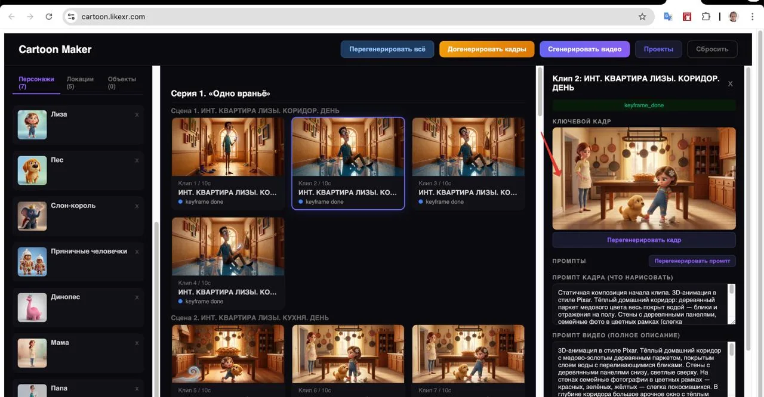Switch to the Объекты tab
764x397 pixels.
click(122, 82)
